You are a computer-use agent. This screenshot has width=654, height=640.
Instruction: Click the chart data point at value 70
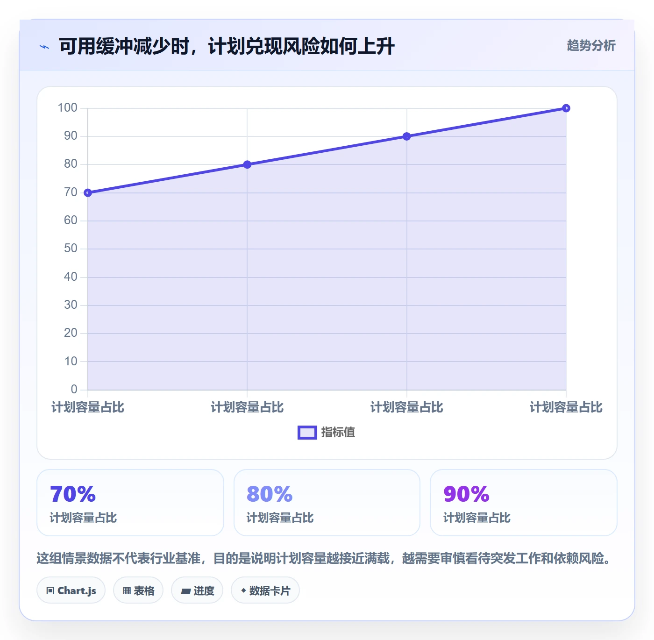point(88,192)
